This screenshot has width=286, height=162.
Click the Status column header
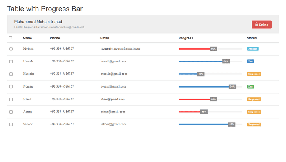[252, 38]
